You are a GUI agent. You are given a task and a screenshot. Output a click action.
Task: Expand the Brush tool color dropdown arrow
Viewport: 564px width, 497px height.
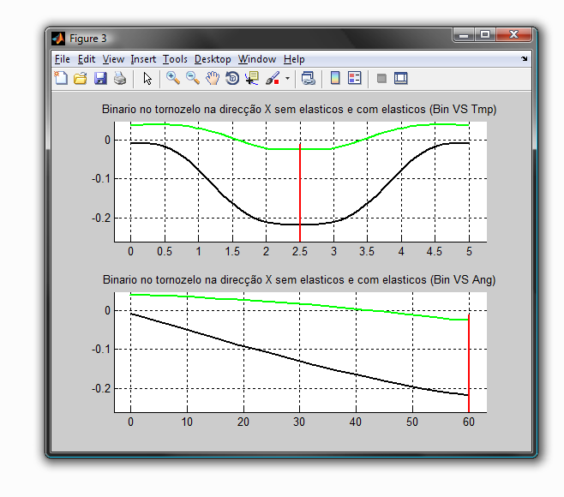pyautogui.click(x=287, y=79)
